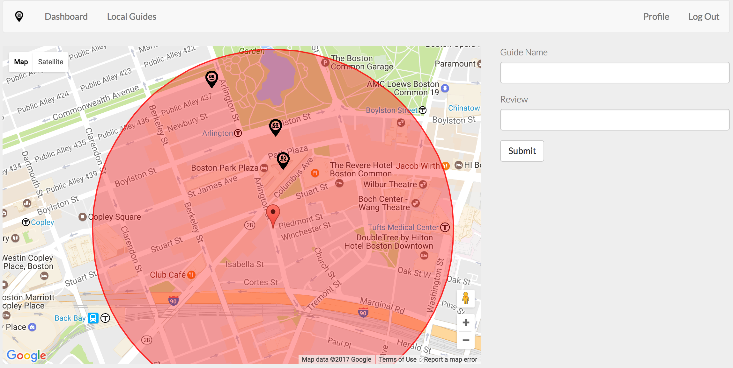
Task: Click the app logo pin in navbar
Action: click(19, 16)
